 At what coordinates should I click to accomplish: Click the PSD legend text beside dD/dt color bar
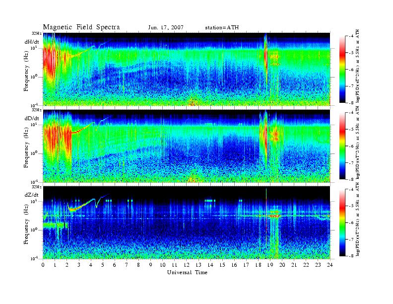(358, 142)
